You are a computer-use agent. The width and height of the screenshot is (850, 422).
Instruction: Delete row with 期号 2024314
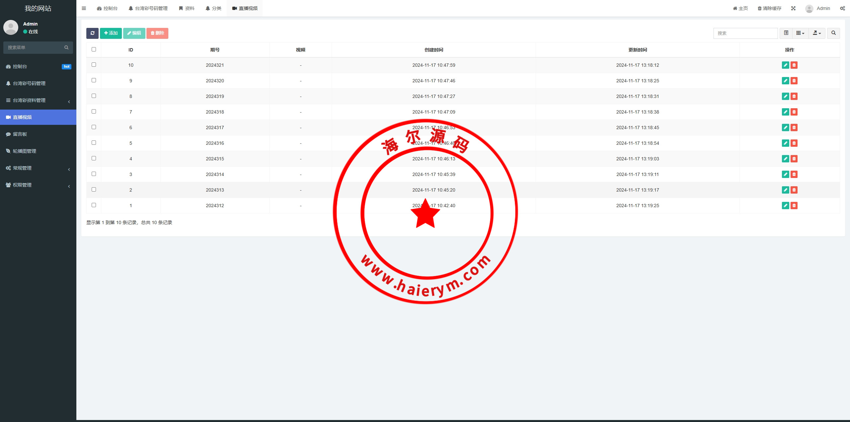794,174
